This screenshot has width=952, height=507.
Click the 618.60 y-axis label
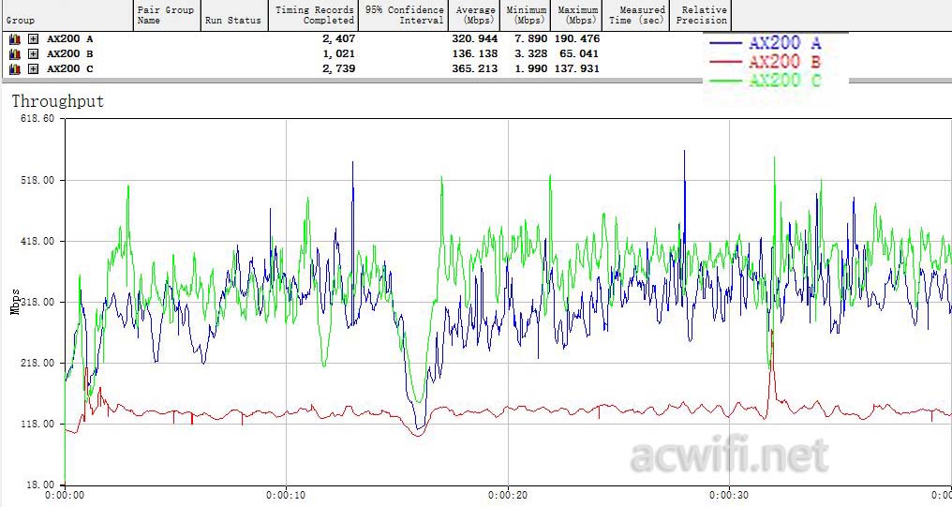click(x=37, y=118)
